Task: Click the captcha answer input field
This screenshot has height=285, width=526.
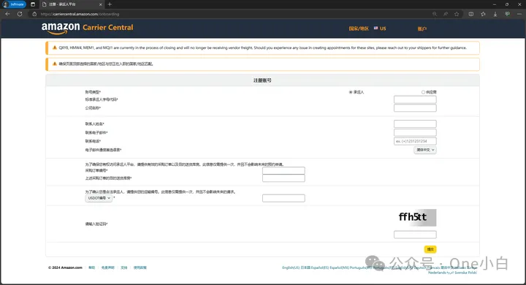Action: [415, 235]
